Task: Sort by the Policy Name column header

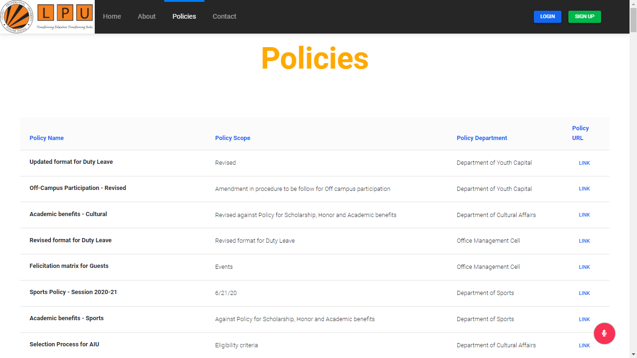Action: (46, 138)
